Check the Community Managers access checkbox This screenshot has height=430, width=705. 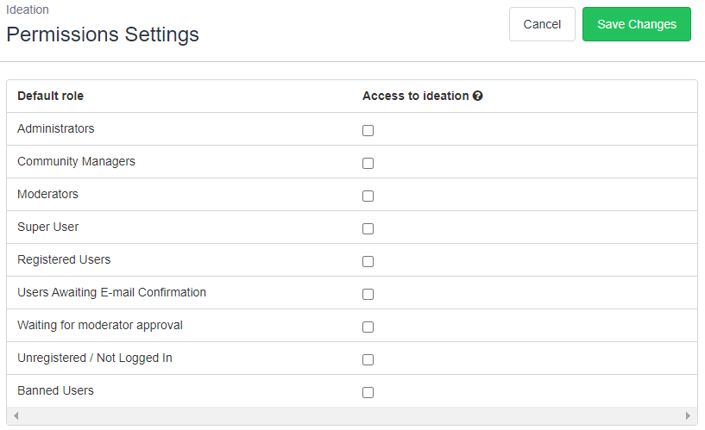coord(368,163)
